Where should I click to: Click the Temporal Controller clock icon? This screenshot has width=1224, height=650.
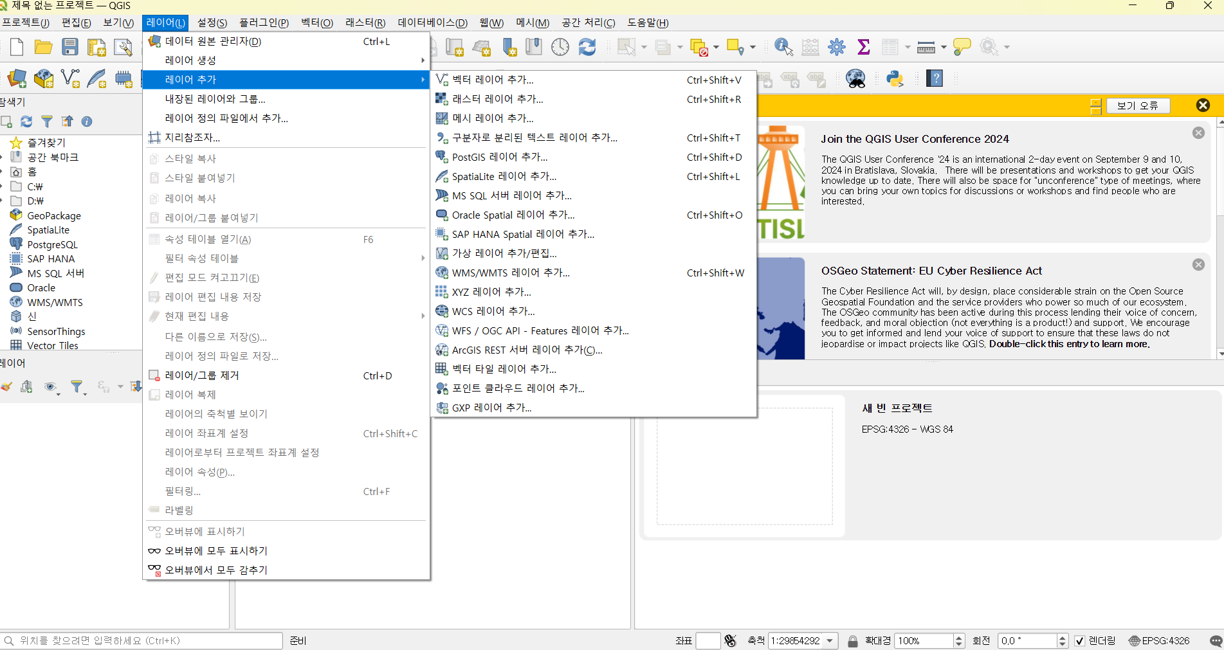[x=560, y=47]
